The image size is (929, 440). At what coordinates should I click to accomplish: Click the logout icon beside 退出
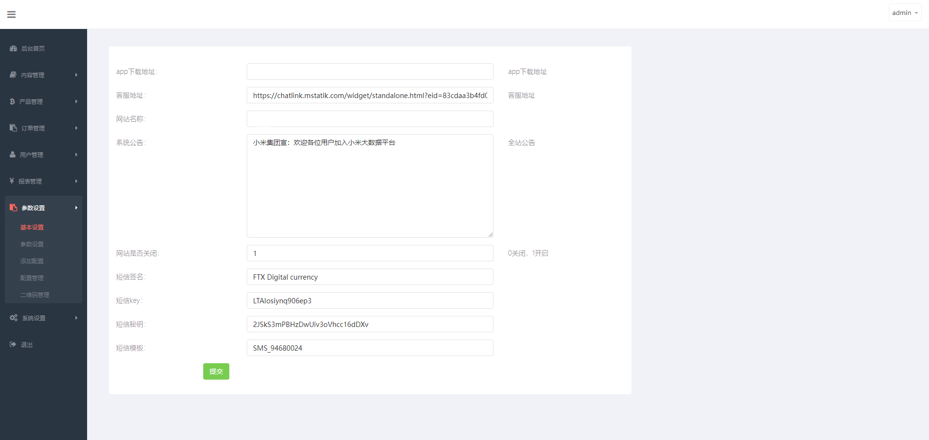pos(13,344)
